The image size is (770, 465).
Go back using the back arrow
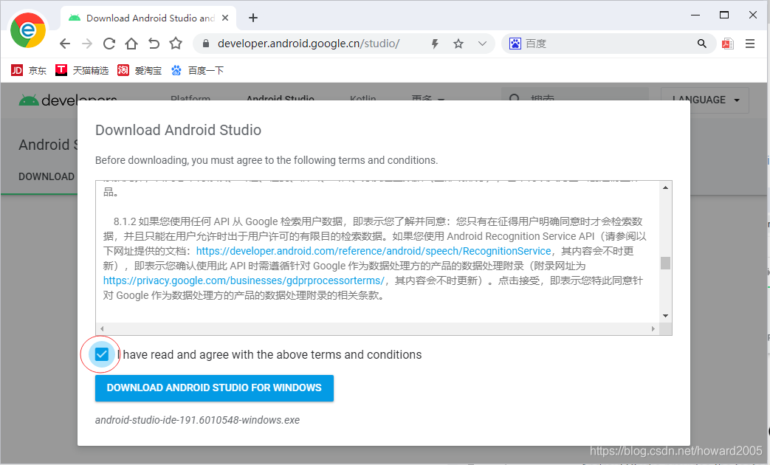tap(65, 44)
